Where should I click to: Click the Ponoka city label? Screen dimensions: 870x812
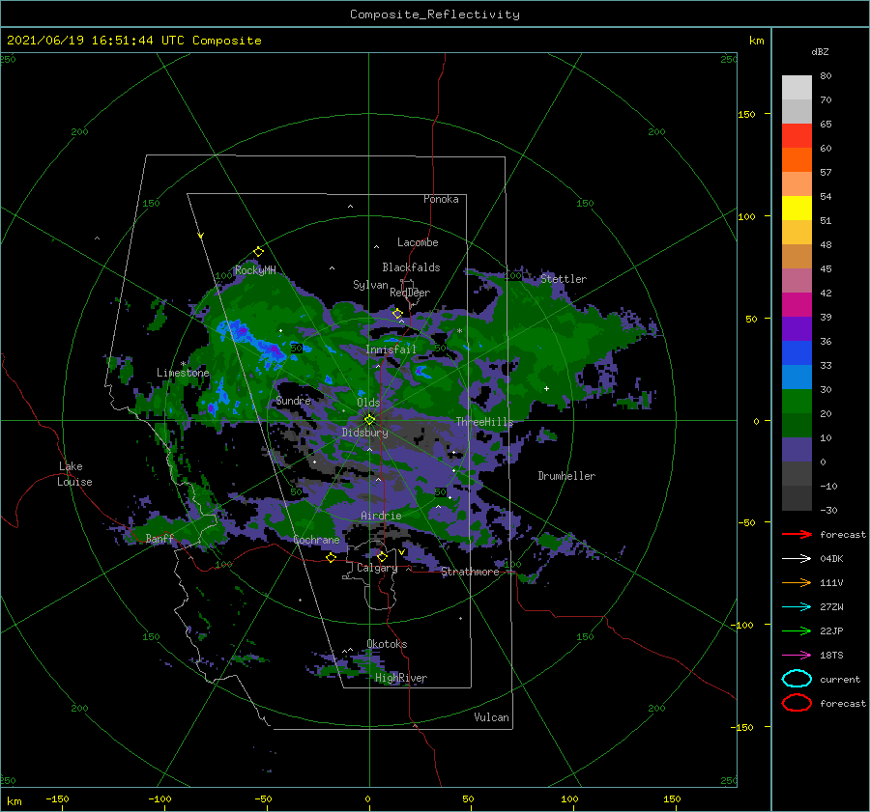[x=441, y=199]
